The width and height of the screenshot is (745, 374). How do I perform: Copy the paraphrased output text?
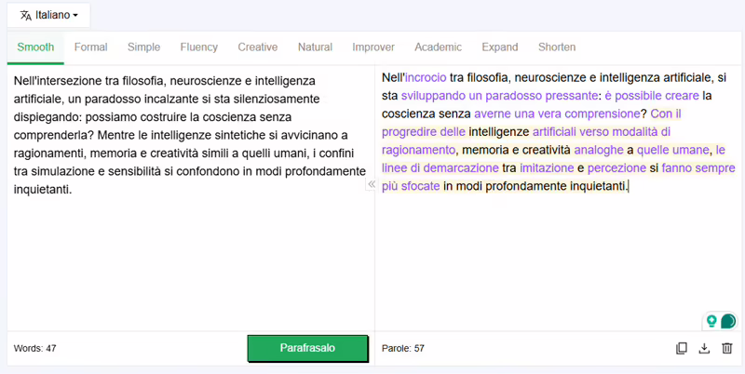(x=682, y=348)
